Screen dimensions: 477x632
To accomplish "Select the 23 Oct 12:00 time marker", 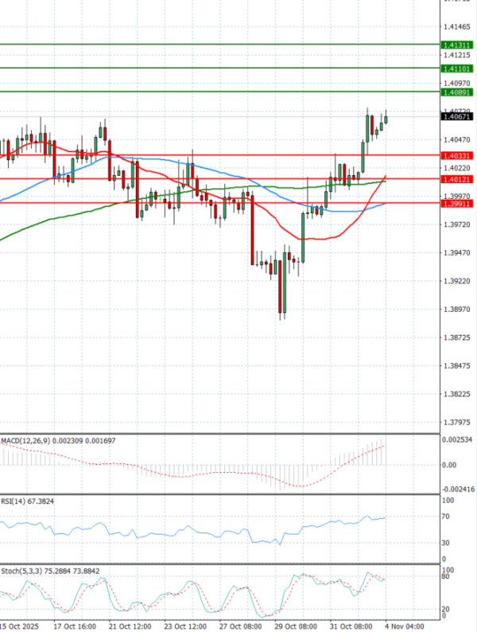I will 184,626.
